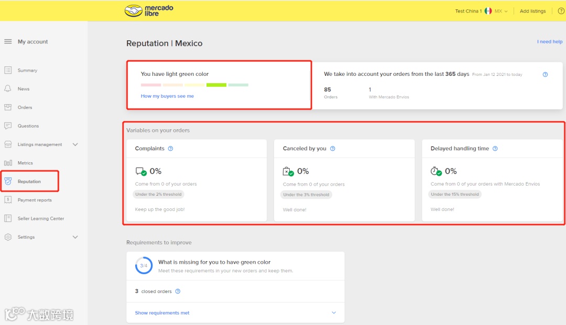Click the yellow segment in reputation bar
This screenshot has width=566, height=325.
[194, 85]
